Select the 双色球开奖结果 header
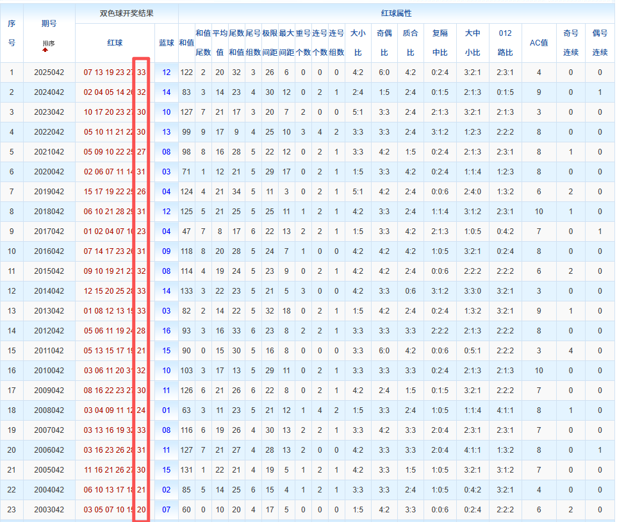The height and width of the screenshot is (522, 617). (126, 13)
